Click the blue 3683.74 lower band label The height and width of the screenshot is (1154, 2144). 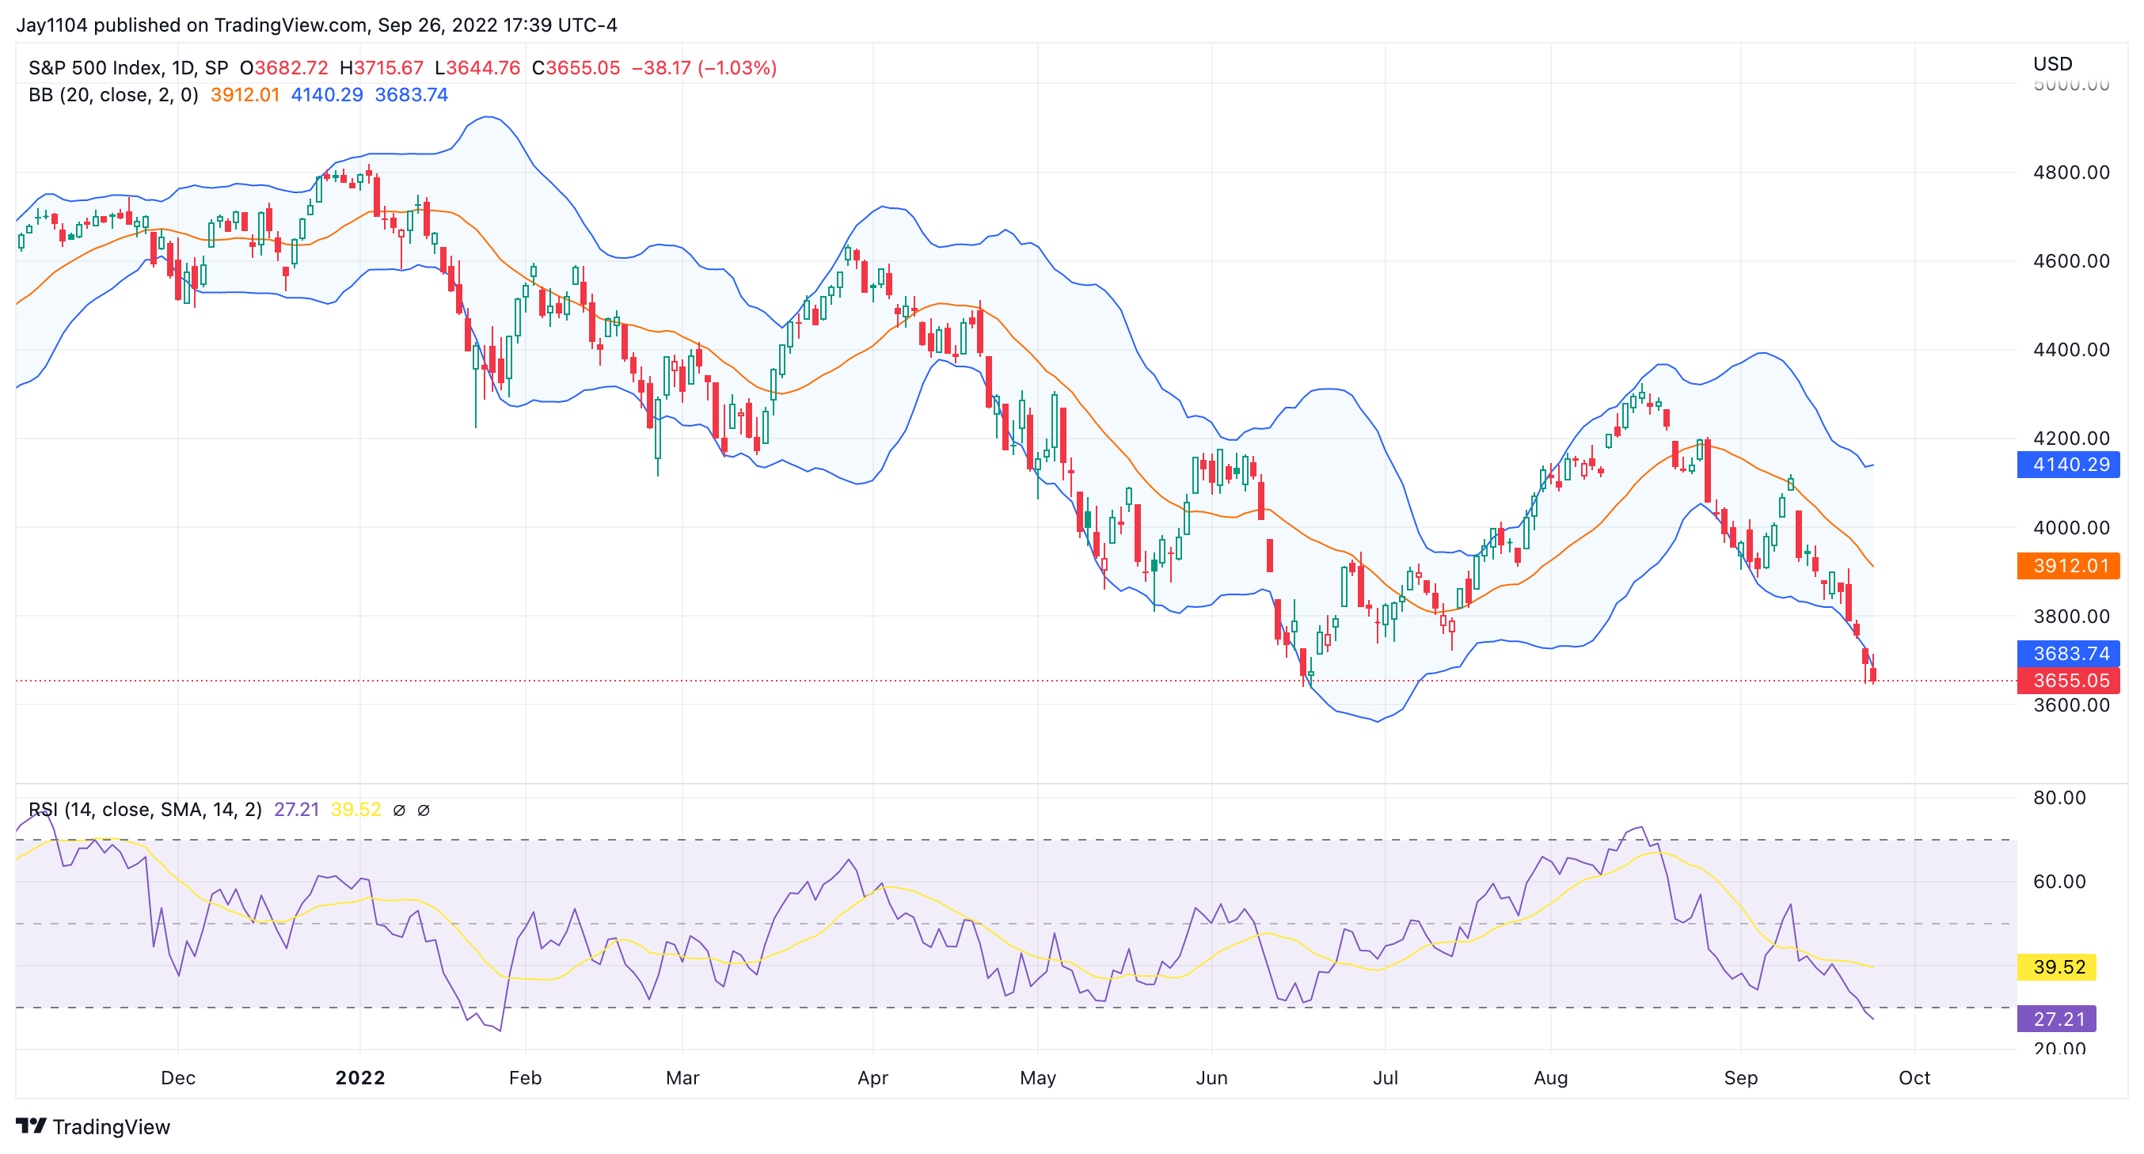tap(2067, 653)
